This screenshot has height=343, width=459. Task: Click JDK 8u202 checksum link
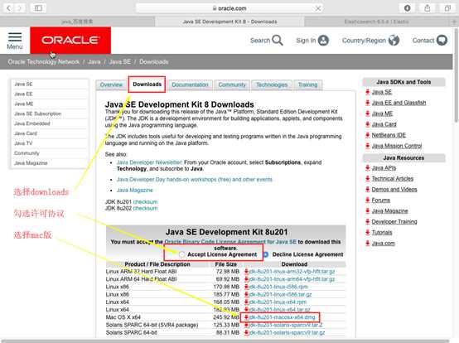(x=145, y=209)
